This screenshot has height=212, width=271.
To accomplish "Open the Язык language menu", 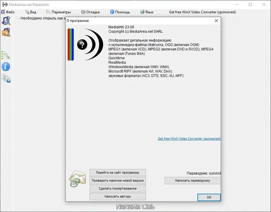I will 147,12.
